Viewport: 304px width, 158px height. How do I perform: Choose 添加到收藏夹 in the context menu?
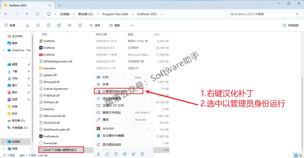coord(123,98)
